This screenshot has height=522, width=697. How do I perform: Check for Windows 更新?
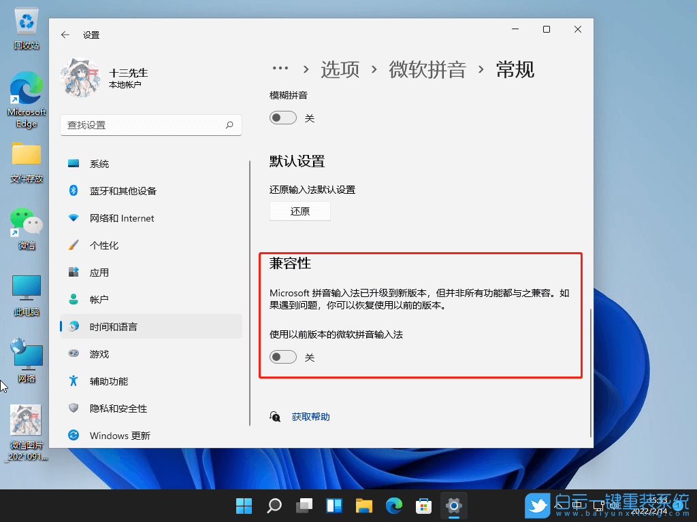tap(123, 436)
